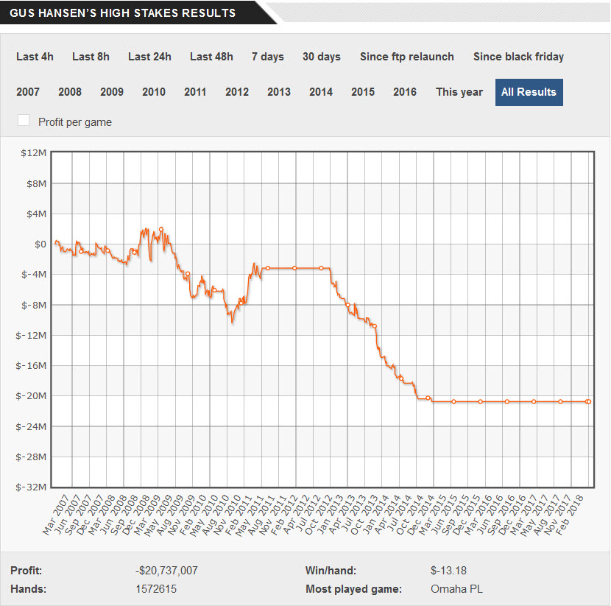This screenshot has width=611, height=606.
Task: Enable the Profit per game checkbox
Action: tap(24, 121)
